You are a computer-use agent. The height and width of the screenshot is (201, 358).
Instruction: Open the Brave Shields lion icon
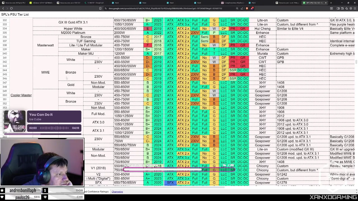tap(247, 8)
